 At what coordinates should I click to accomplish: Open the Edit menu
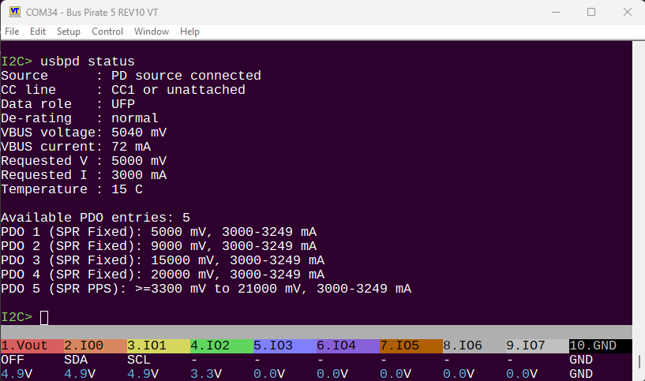pyautogui.click(x=38, y=32)
